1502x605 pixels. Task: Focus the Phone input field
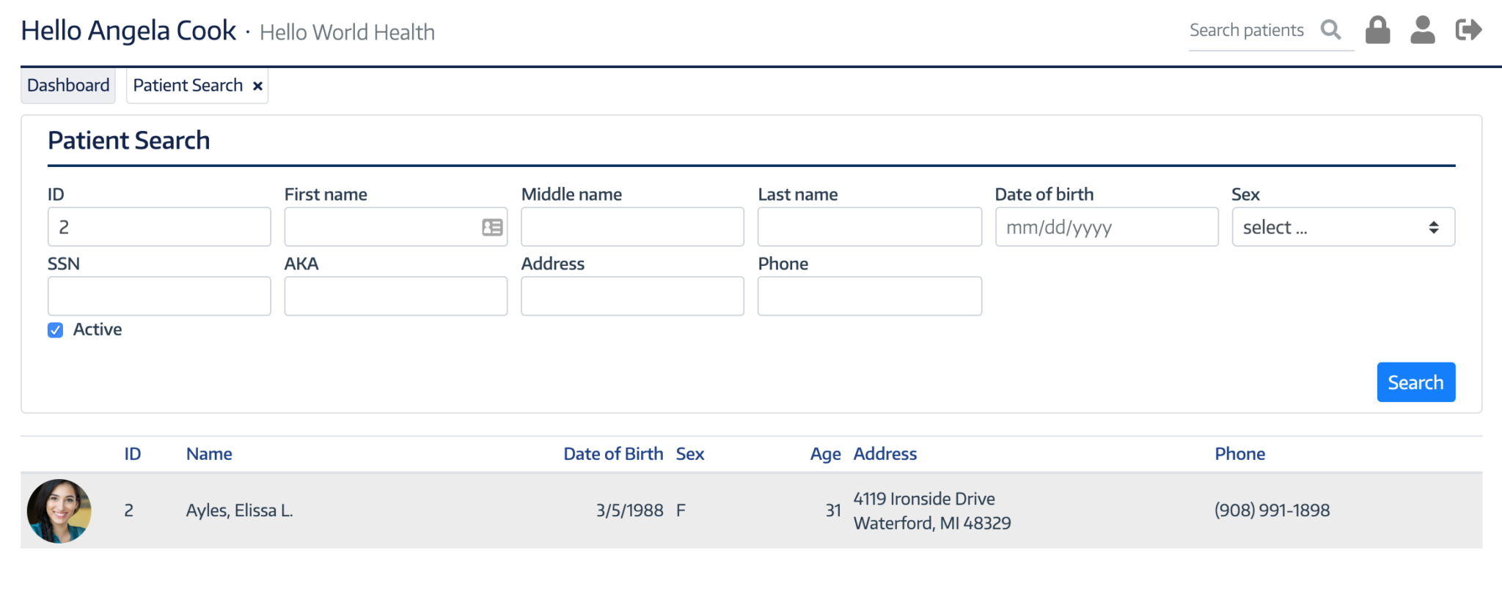tap(869, 296)
